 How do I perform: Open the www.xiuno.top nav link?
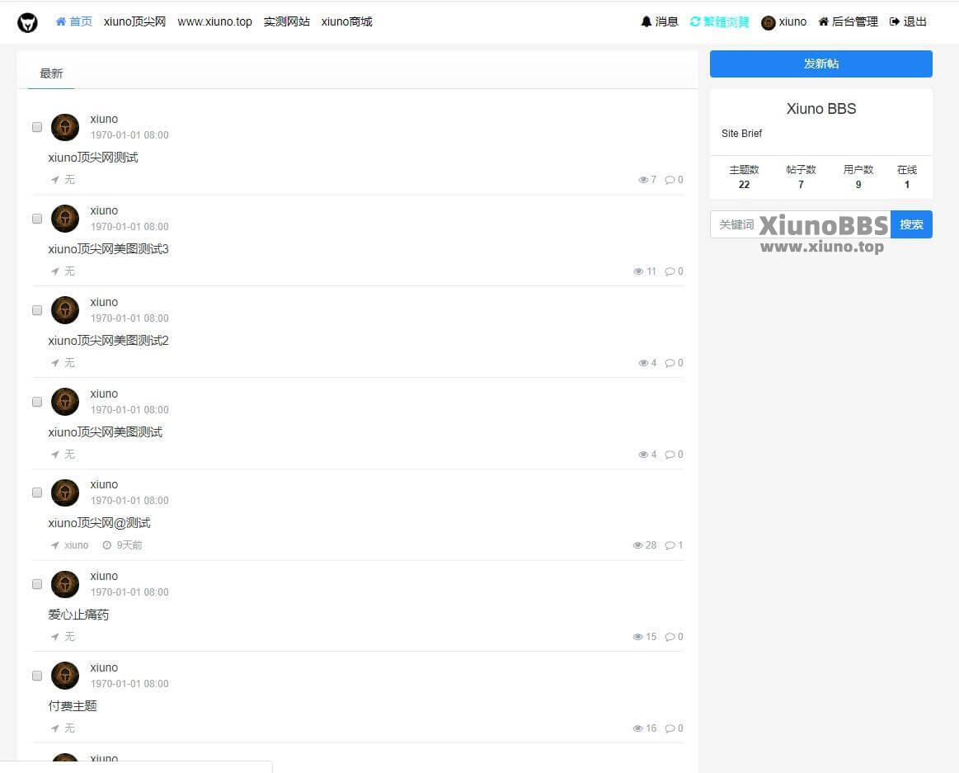pyautogui.click(x=214, y=22)
